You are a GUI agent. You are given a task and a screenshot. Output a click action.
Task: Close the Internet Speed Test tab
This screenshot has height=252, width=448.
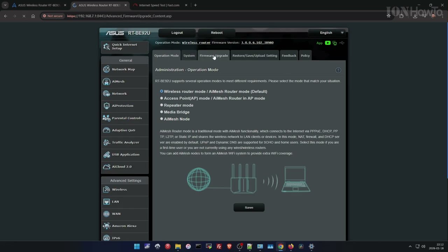[186, 5]
